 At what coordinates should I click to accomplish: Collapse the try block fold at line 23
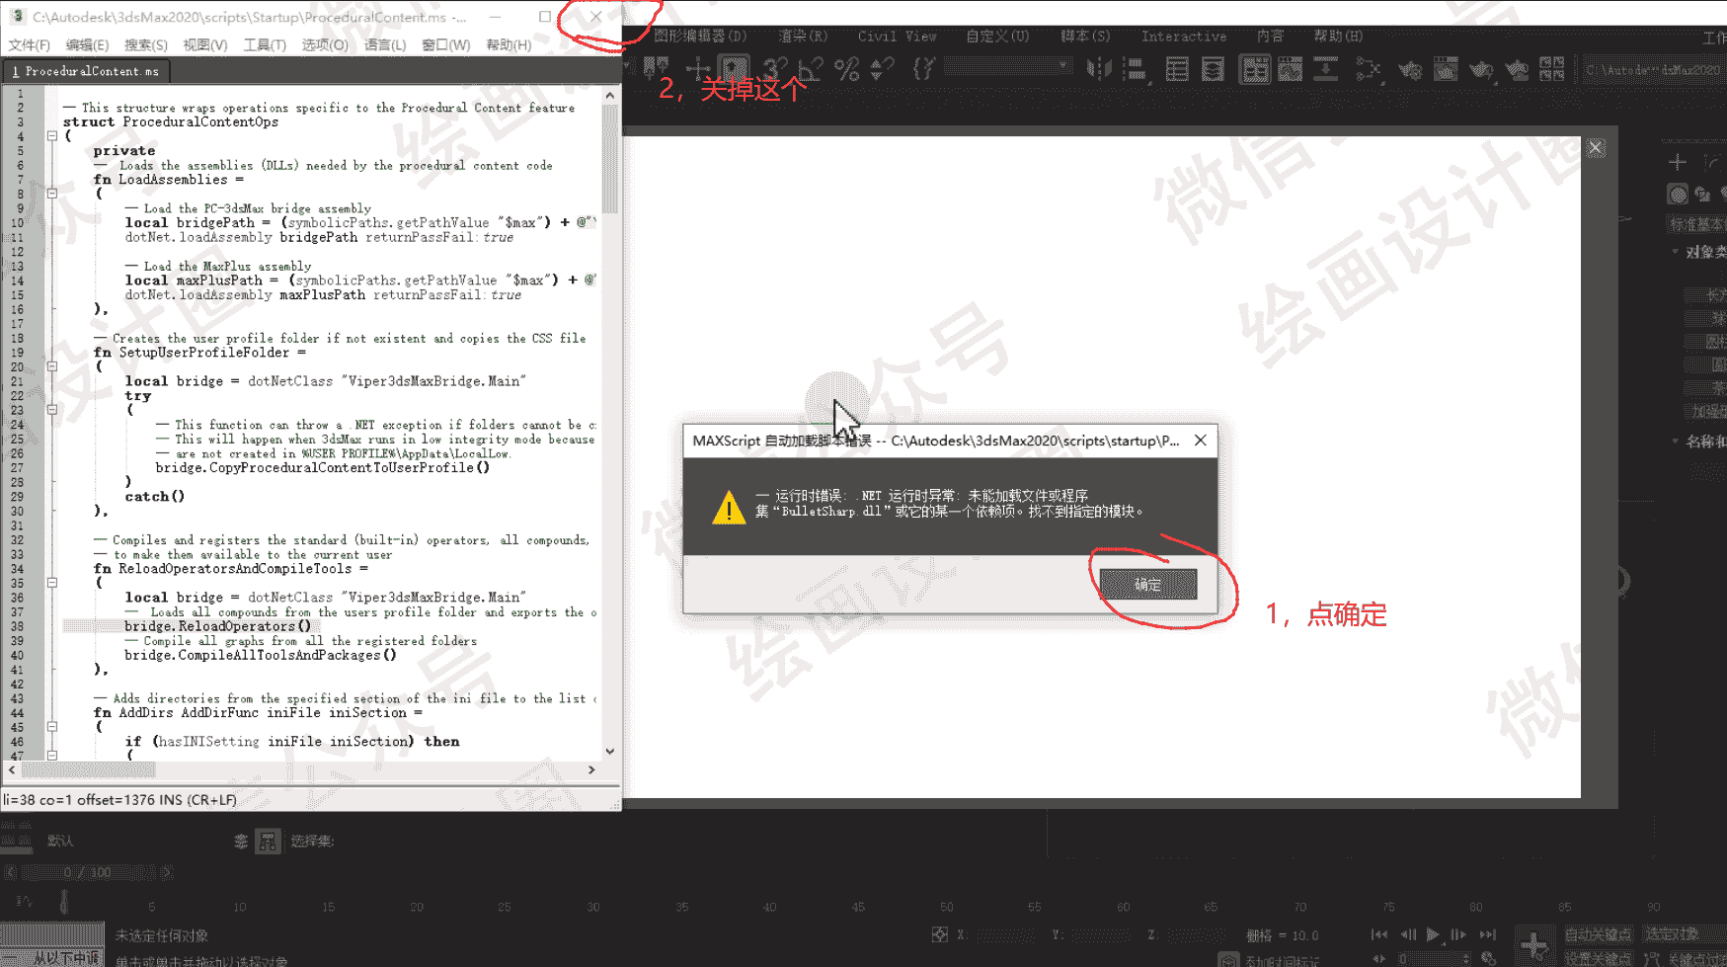[52, 410]
